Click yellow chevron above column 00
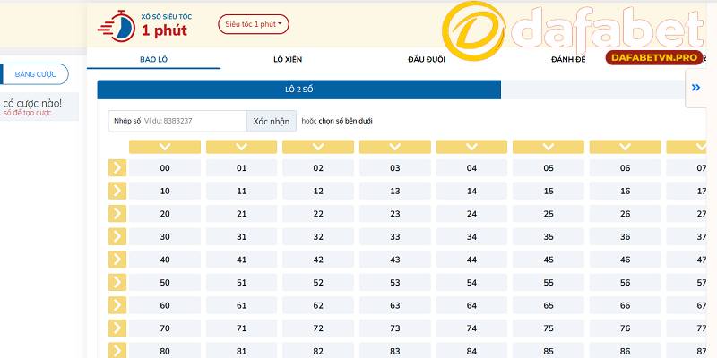 coord(164,147)
